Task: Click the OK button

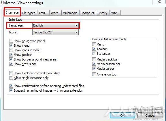Action: coord(122,116)
